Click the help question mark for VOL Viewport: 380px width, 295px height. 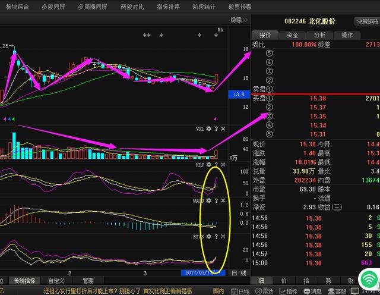coord(216,129)
